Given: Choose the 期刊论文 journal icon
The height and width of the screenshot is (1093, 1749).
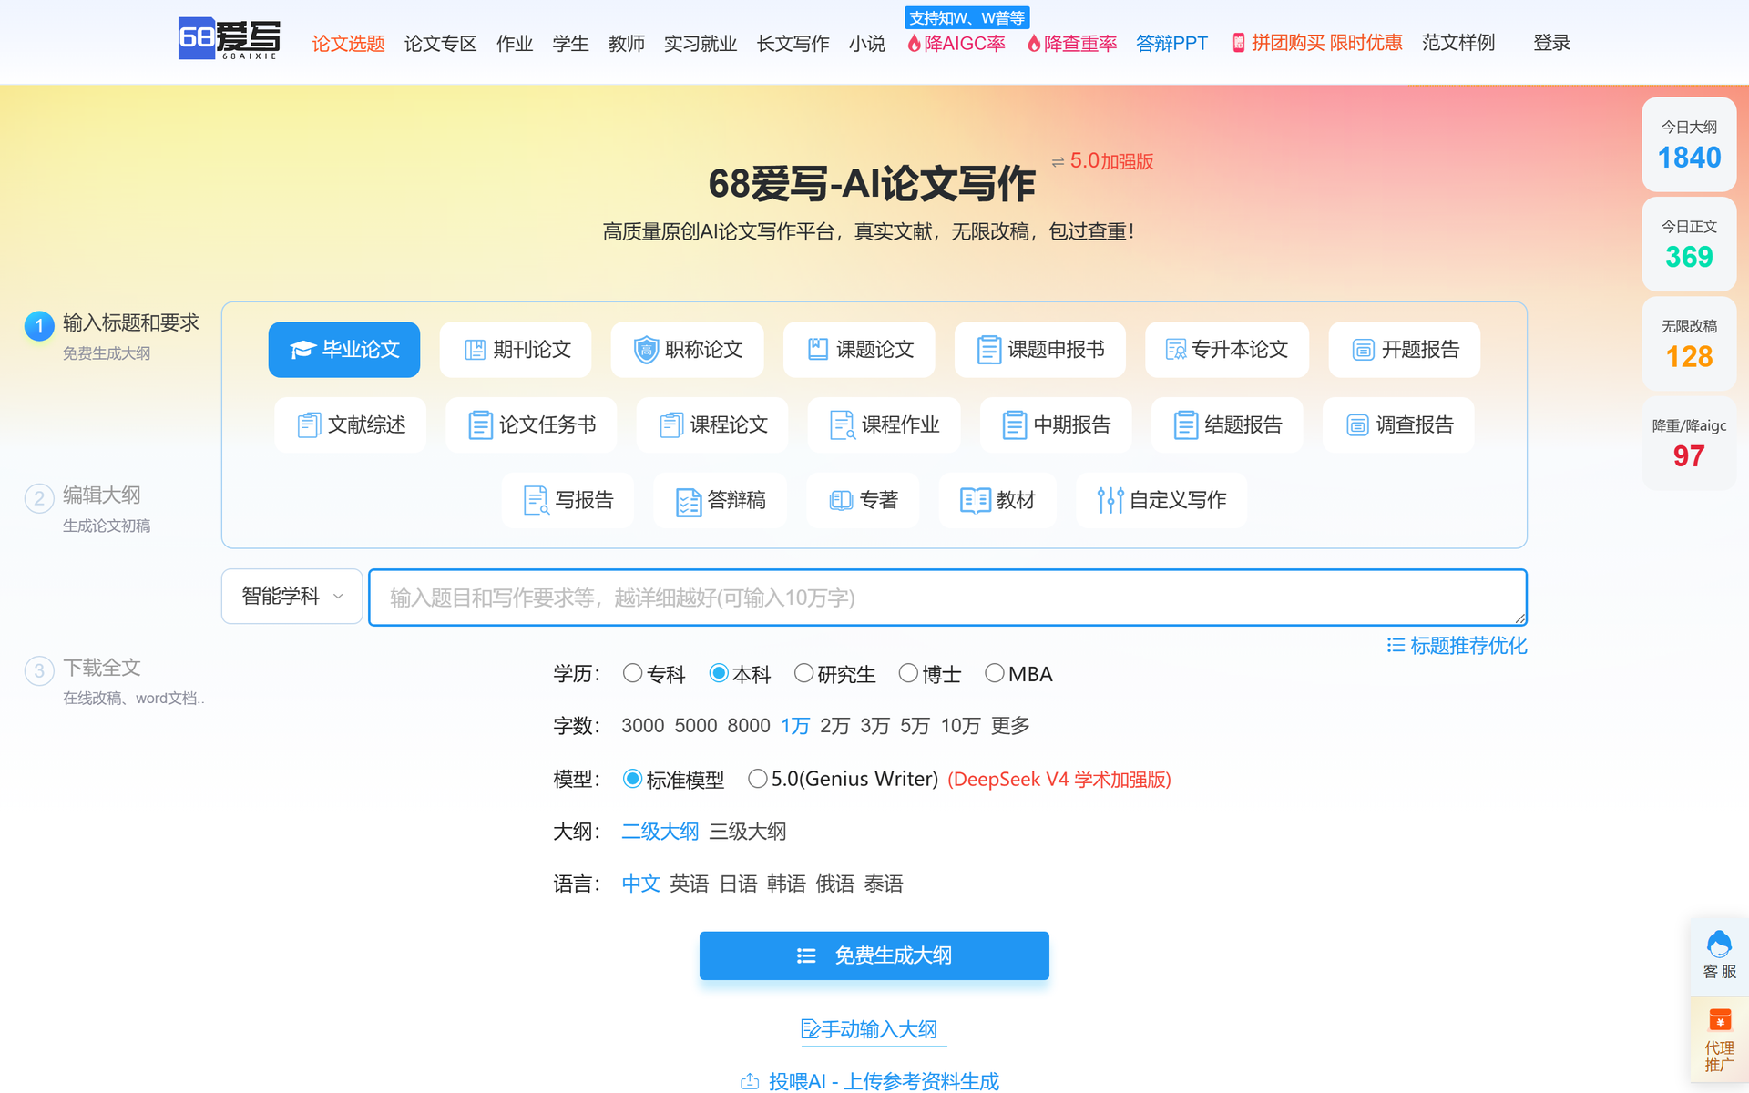Looking at the screenshot, I should [x=475, y=350].
